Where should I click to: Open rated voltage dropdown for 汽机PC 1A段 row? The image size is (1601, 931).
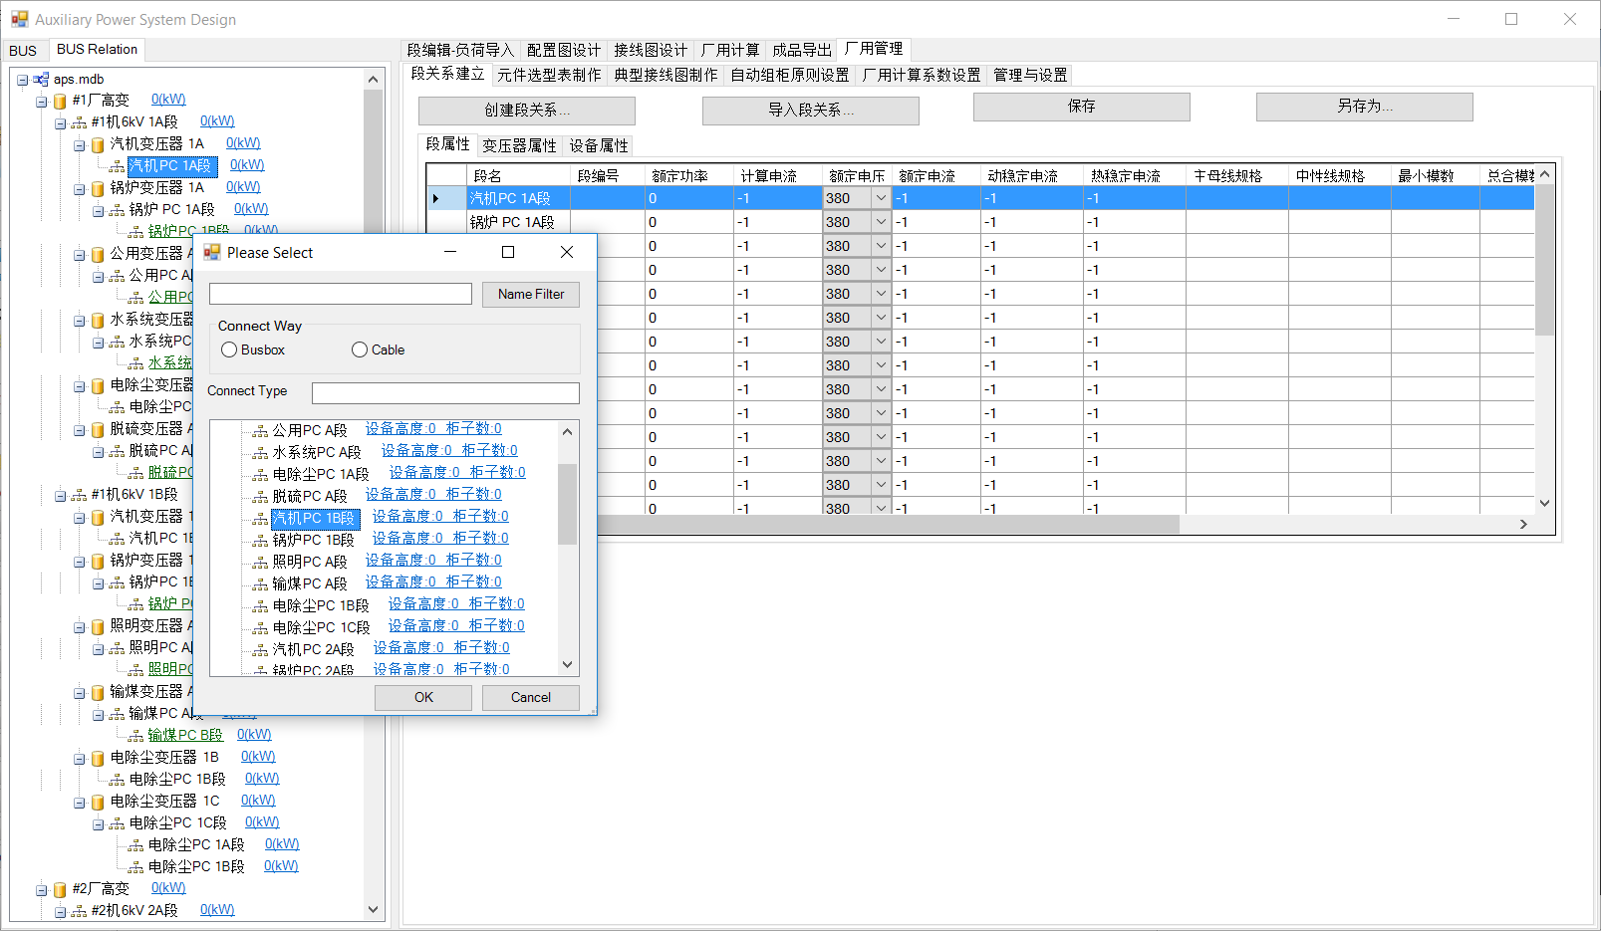[x=881, y=198]
